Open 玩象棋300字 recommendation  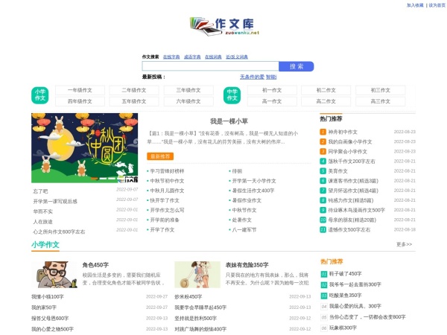(343, 328)
